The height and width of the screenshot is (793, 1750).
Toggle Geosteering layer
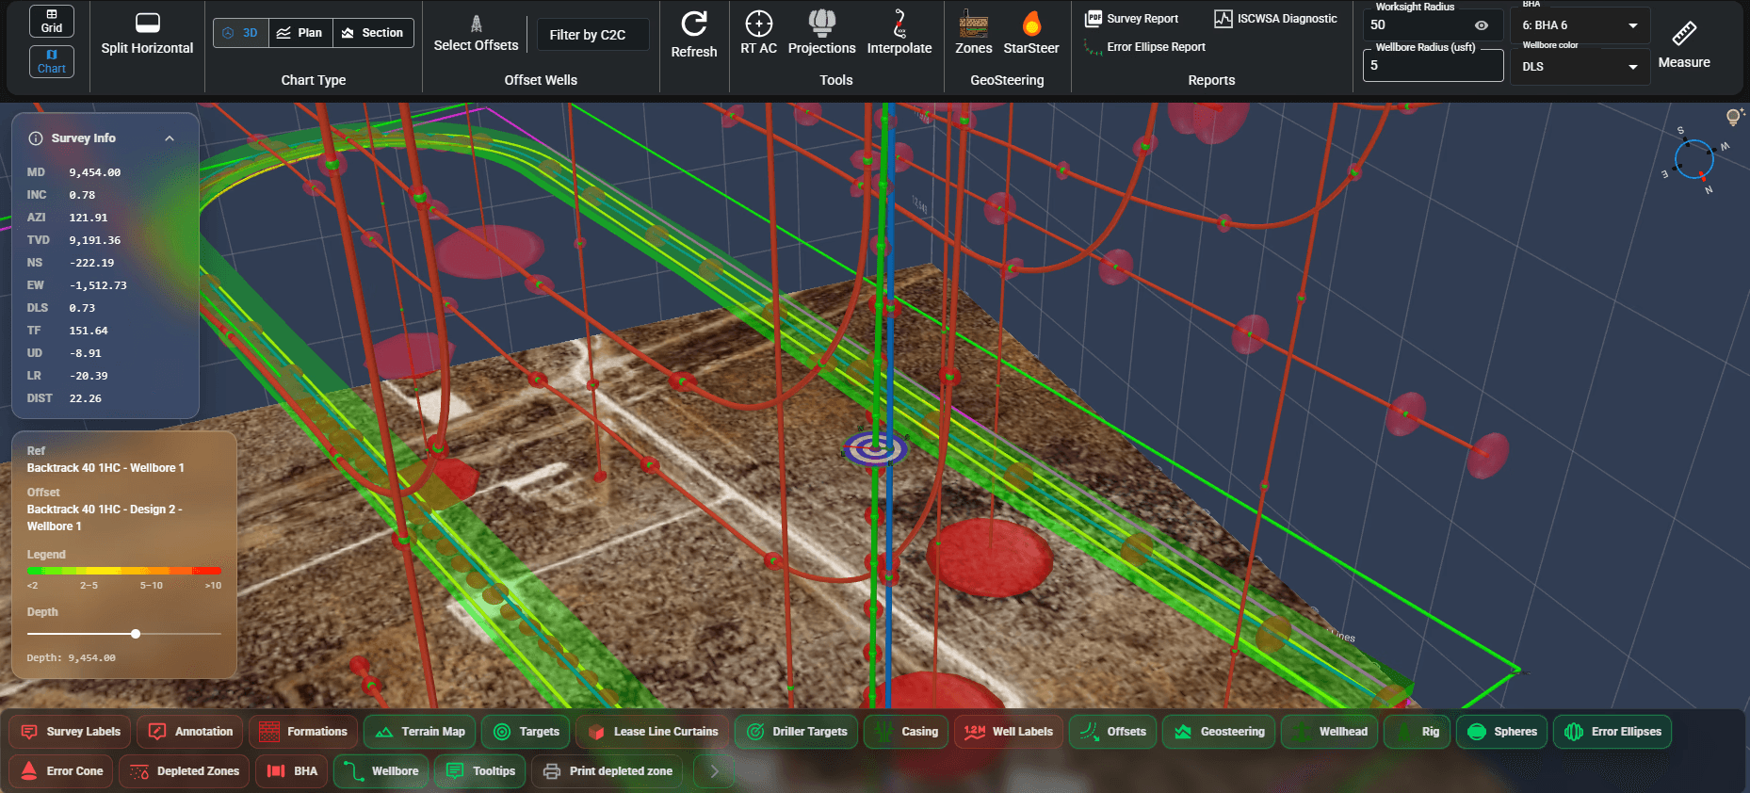(1219, 732)
